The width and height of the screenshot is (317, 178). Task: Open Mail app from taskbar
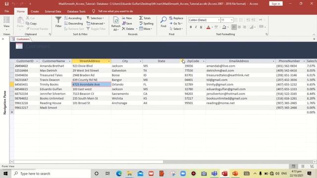point(140,174)
